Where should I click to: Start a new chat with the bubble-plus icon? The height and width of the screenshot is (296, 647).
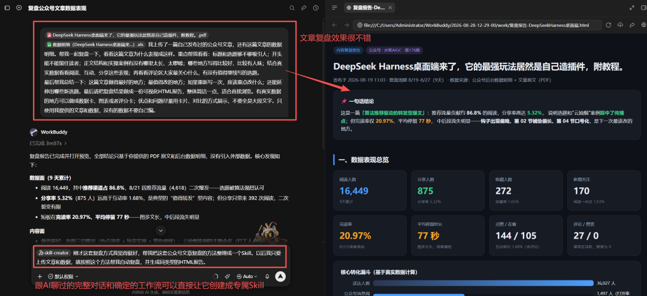[x=19, y=8]
